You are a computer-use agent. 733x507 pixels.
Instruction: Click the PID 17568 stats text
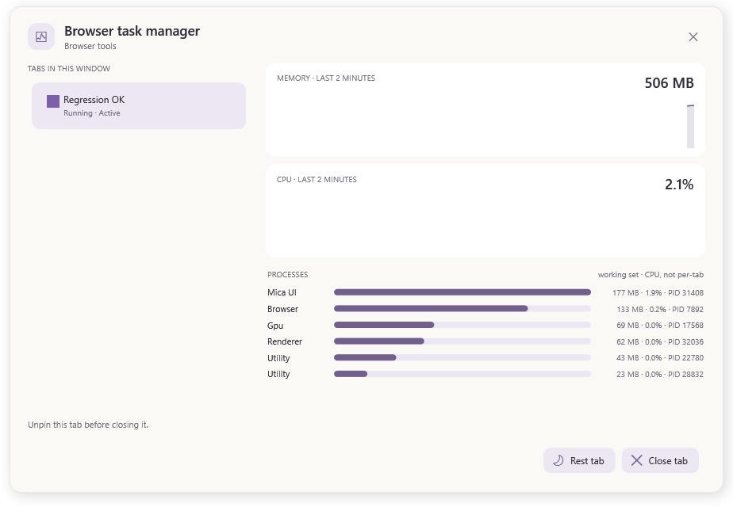(x=660, y=326)
